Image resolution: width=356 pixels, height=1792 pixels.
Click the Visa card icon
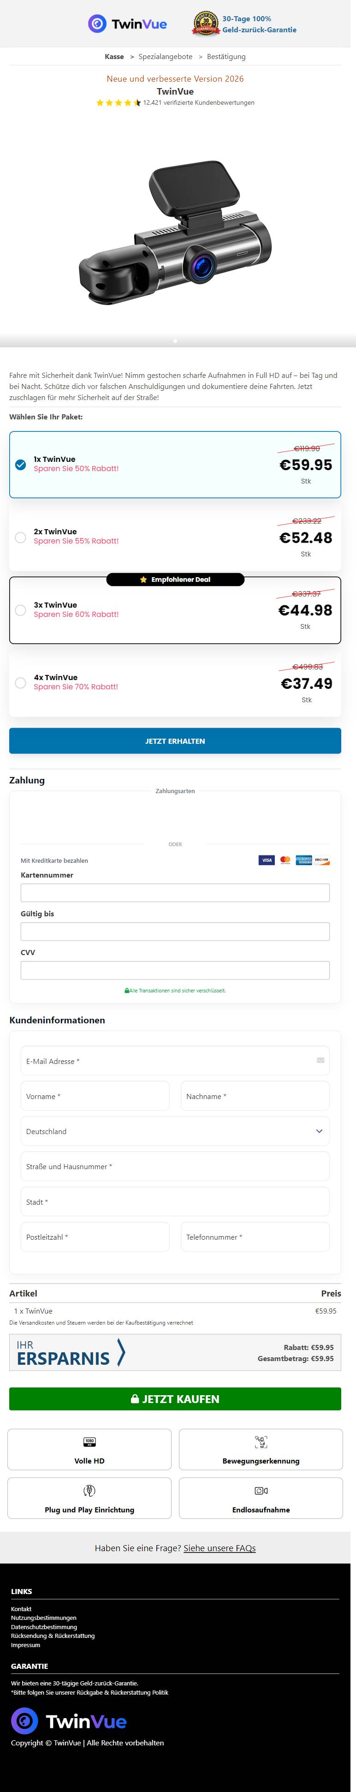[266, 860]
